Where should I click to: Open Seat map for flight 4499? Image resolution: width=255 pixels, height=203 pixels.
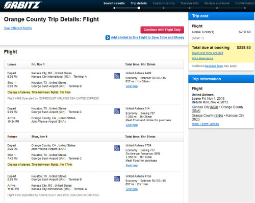[132, 86]
